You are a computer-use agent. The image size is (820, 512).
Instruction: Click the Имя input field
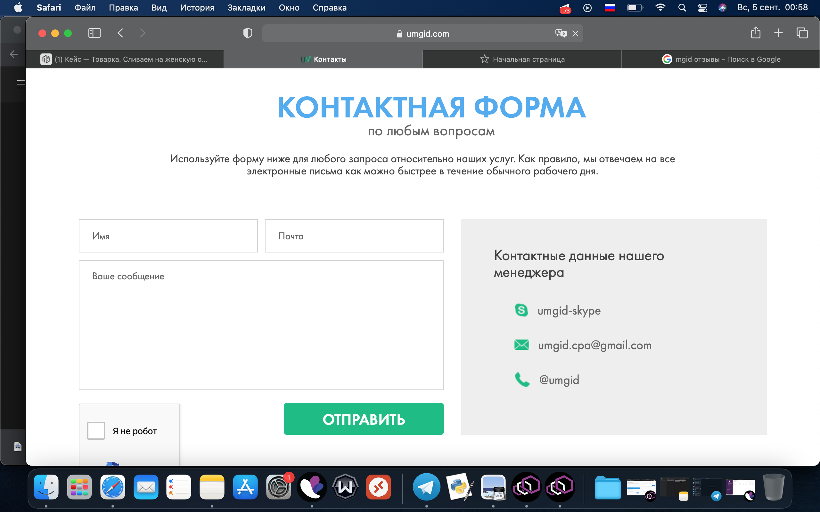click(168, 236)
